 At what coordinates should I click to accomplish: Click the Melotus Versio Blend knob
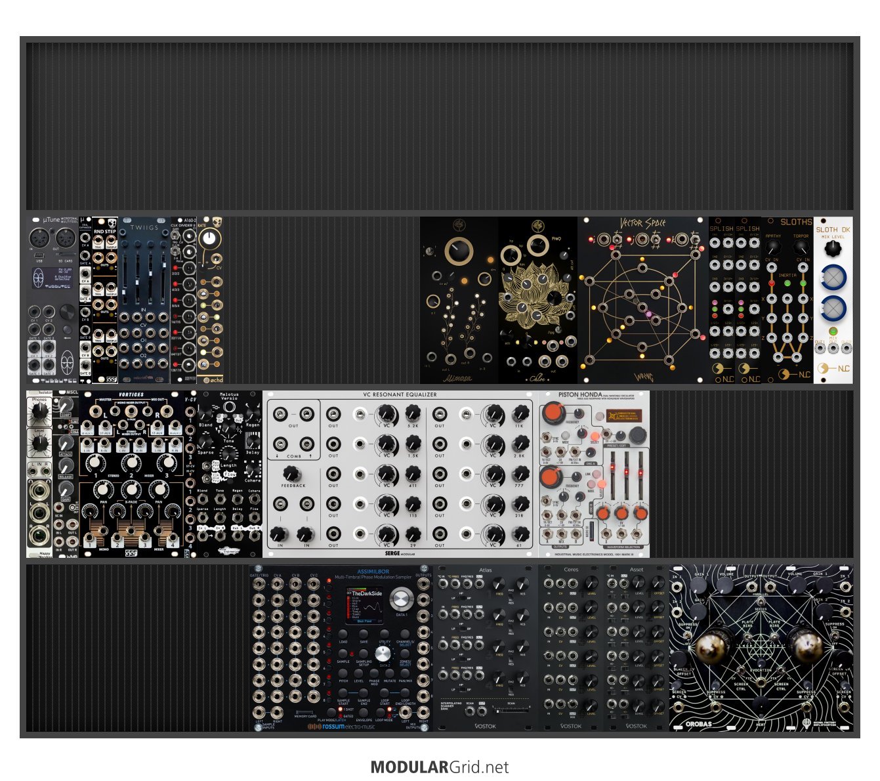pyautogui.click(x=205, y=413)
